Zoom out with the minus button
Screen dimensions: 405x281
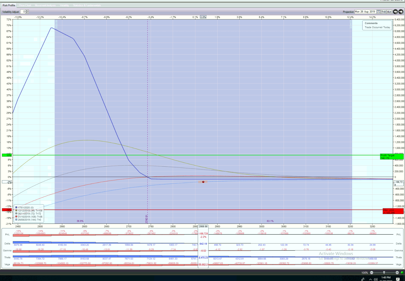point(372,272)
